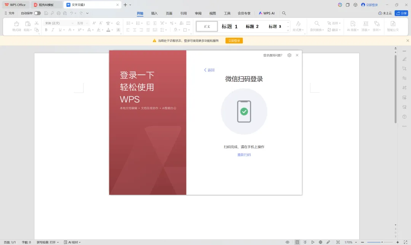Open the 文件 (File) menu
The height and width of the screenshot is (245, 411).
point(10,13)
